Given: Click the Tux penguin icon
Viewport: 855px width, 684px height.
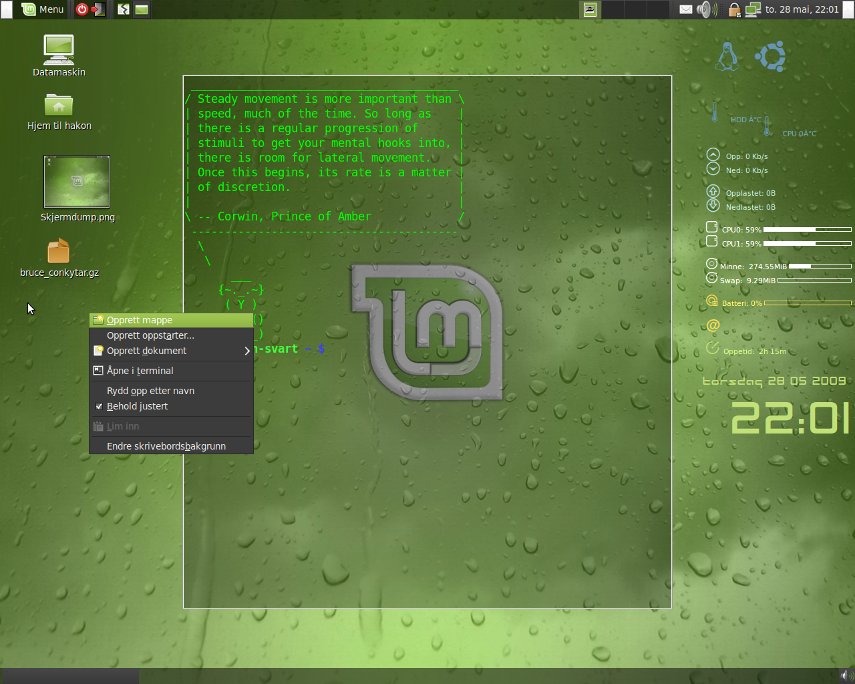Looking at the screenshot, I should click(727, 57).
